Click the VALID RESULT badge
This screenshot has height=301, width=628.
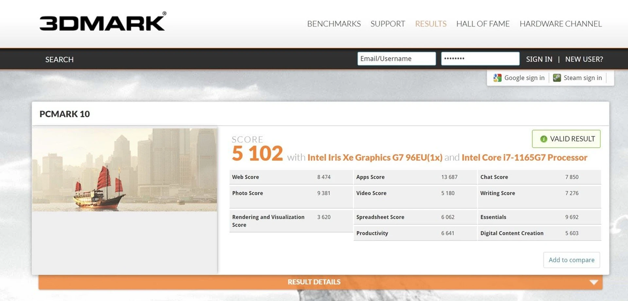[566, 139]
